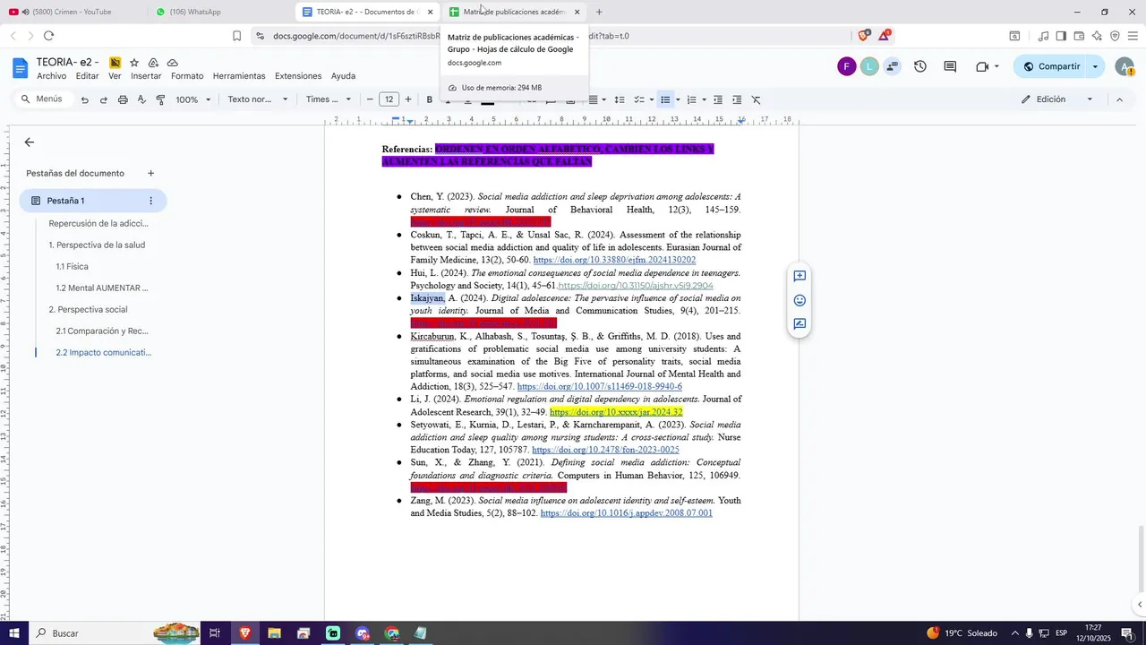Click the font size field showing 12
The width and height of the screenshot is (1146, 645).
(x=389, y=99)
